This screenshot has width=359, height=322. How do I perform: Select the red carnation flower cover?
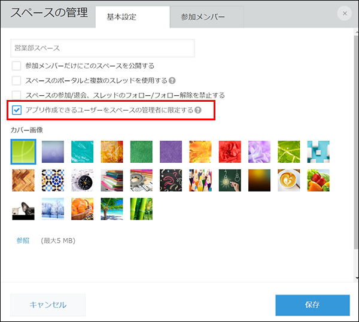pyautogui.click(x=230, y=151)
